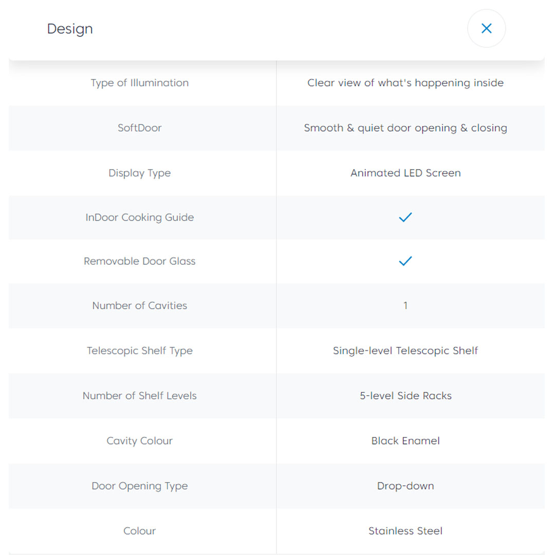Click the Cavity Colour label
The height and width of the screenshot is (555, 555).
[140, 441]
